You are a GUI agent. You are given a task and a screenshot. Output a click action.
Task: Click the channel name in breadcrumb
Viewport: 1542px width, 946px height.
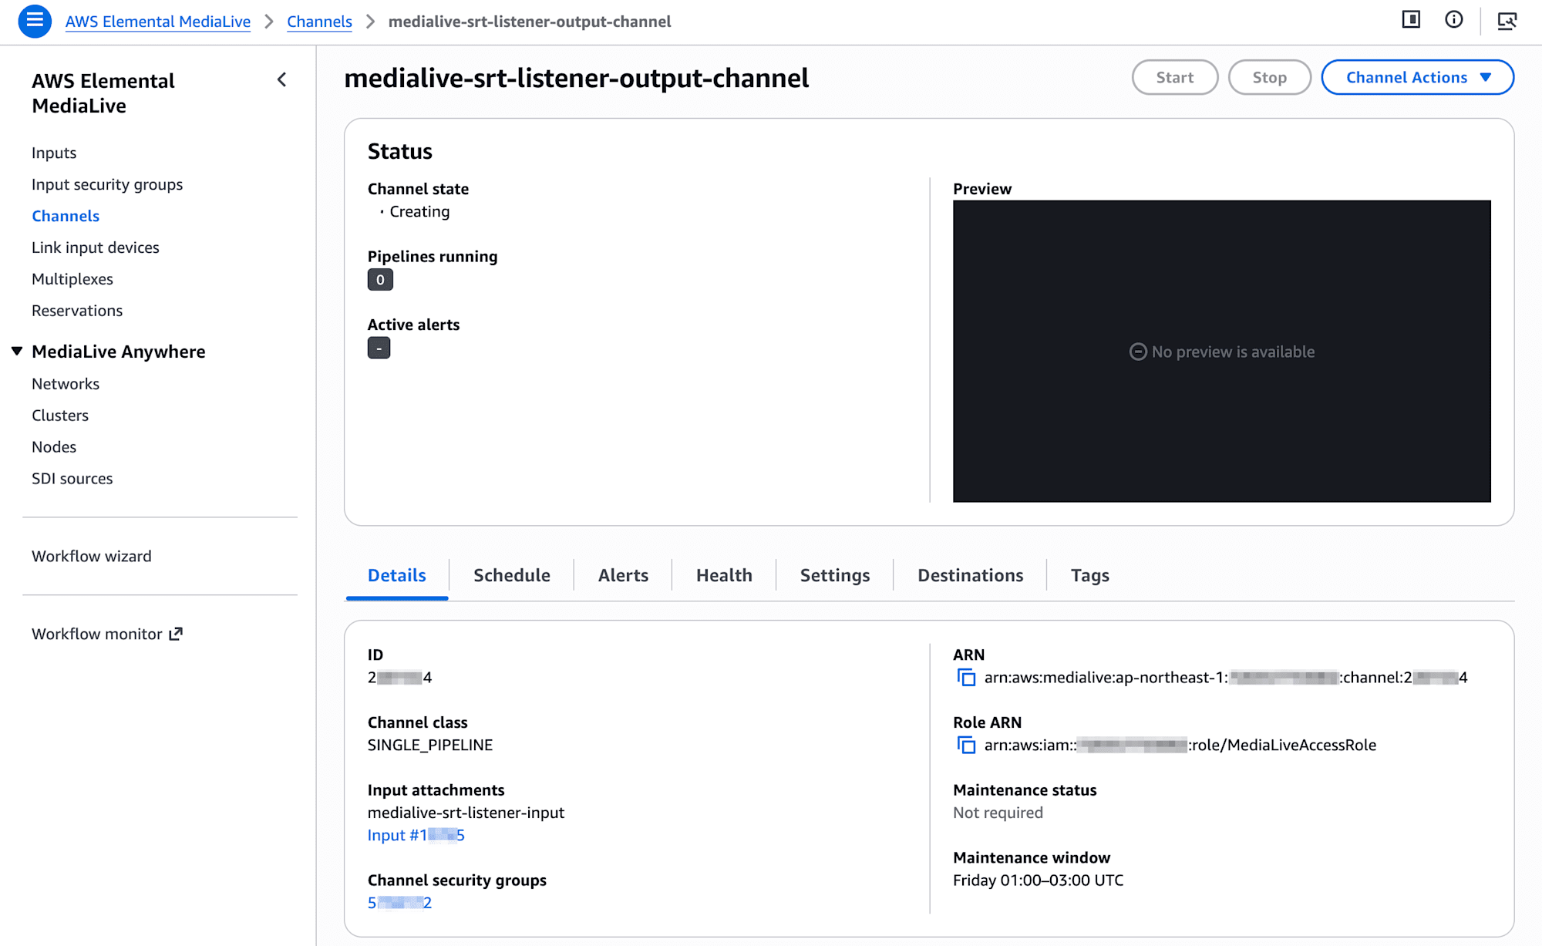[530, 22]
